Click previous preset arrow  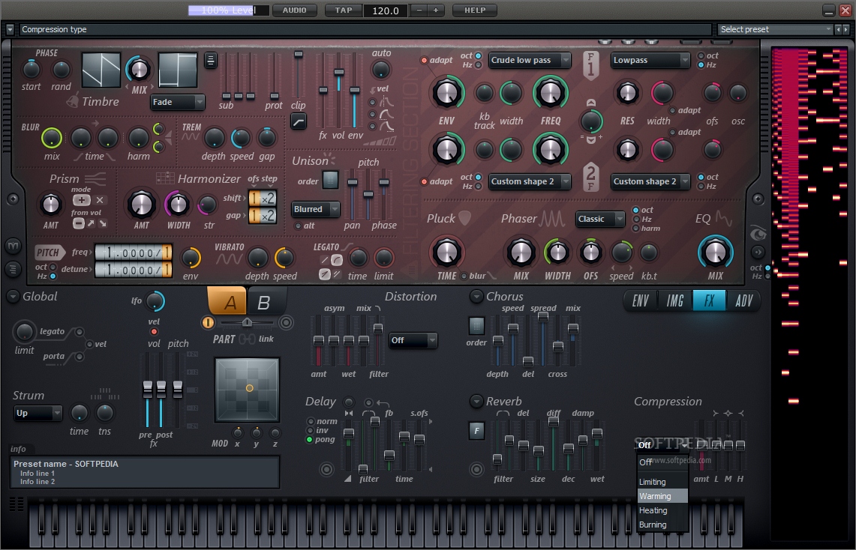[x=839, y=29]
